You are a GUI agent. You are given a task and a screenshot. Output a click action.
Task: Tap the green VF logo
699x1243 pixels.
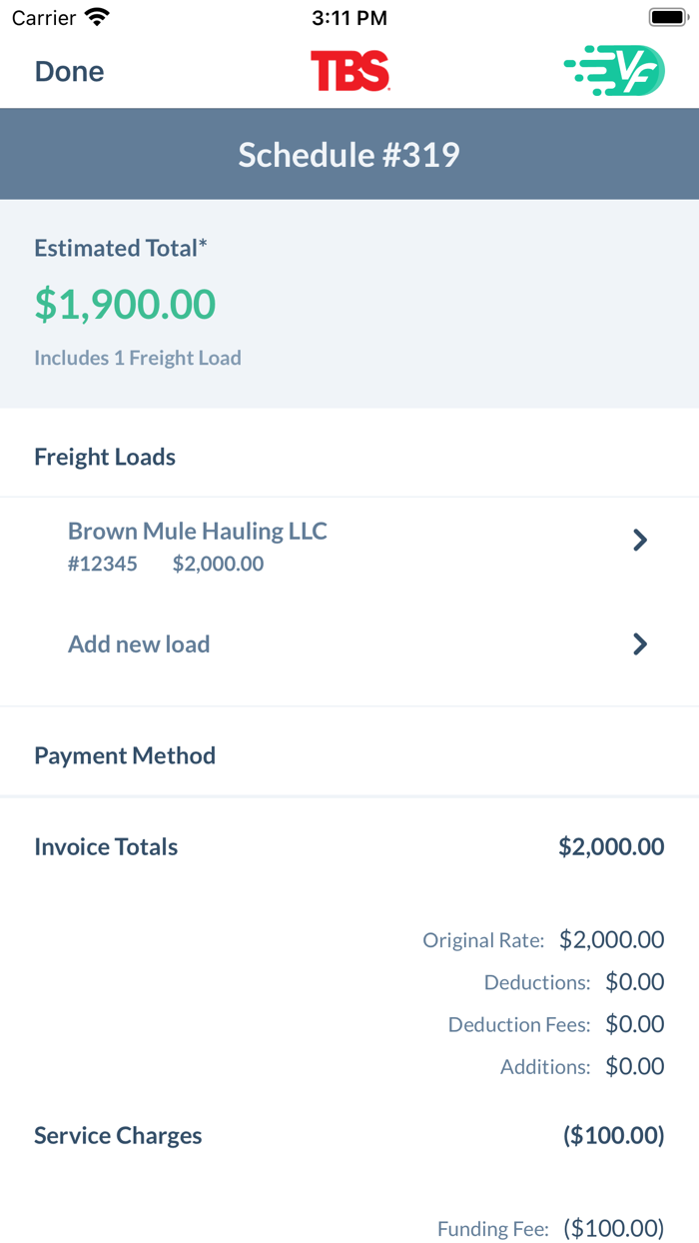click(x=616, y=71)
